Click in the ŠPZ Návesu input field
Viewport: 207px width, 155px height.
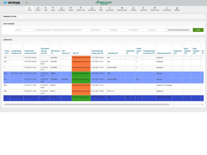(x=100, y=30)
